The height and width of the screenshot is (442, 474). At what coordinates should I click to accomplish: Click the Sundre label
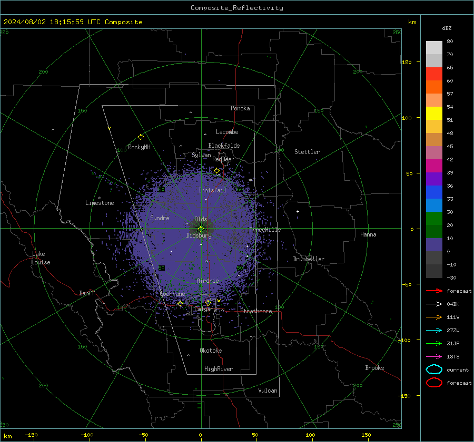pos(160,218)
